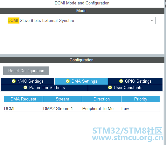Click the Peripheral To Me... direction cell
This screenshot has height=145, width=166.
click(101, 108)
